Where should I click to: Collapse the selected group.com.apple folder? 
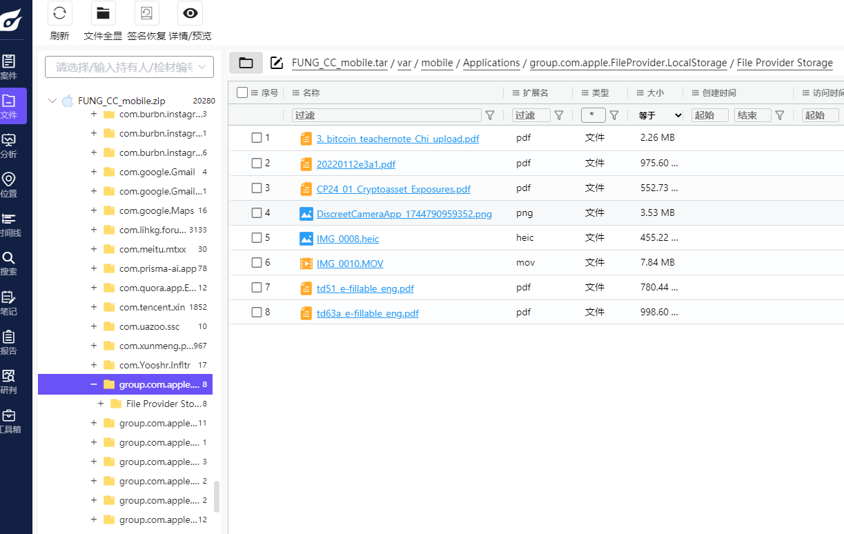point(93,384)
